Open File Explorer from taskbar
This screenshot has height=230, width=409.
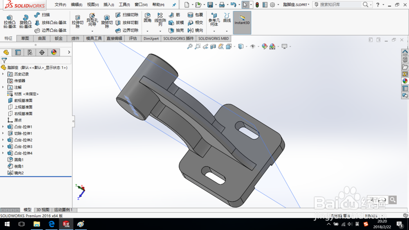(x=36, y=224)
